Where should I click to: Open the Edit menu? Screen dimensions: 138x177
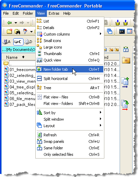(x=16, y=13)
